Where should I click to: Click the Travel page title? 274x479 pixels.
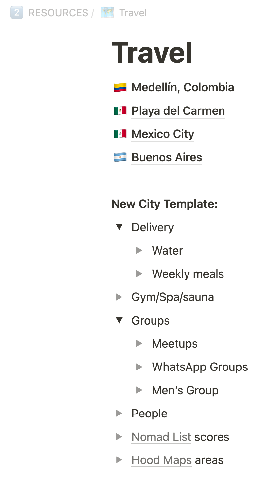pyautogui.click(x=152, y=53)
